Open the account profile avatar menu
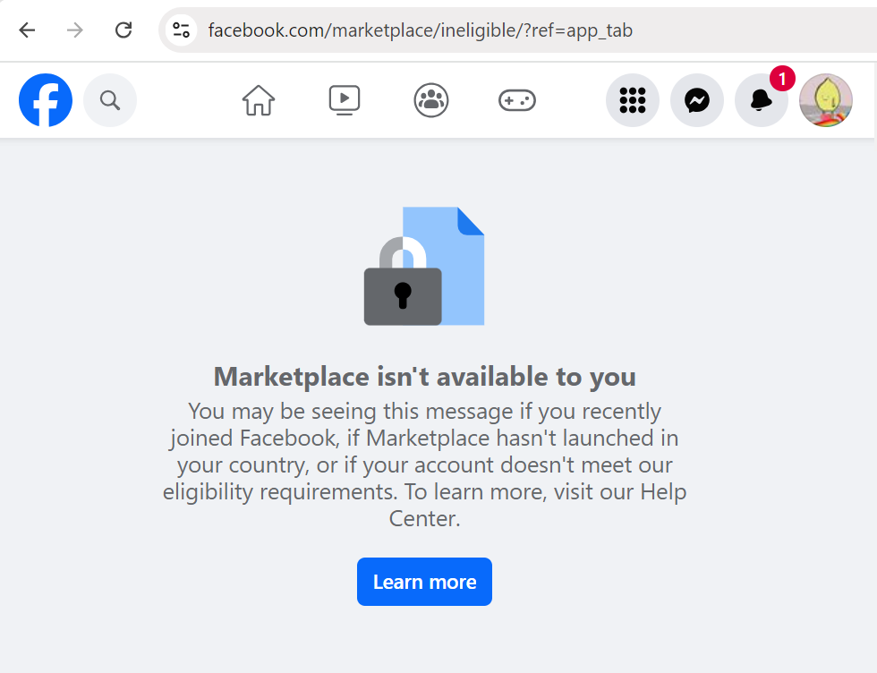 [826, 100]
